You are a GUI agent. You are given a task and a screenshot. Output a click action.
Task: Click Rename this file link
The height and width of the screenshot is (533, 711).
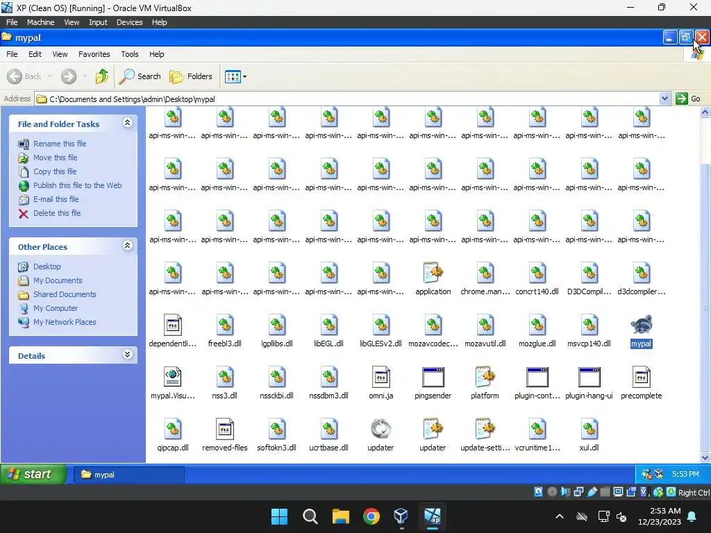point(60,144)
